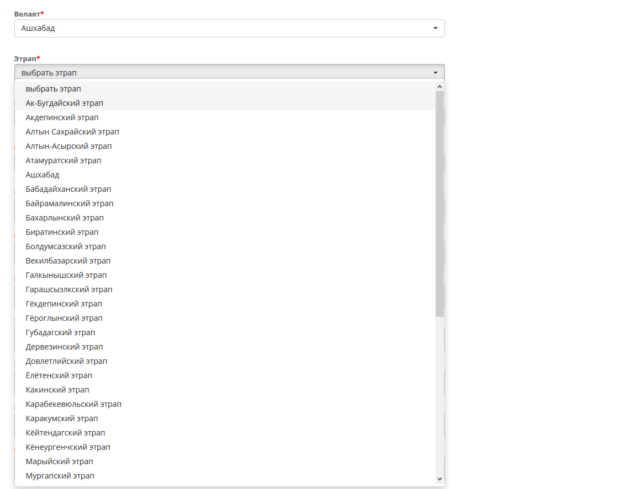Select Алтын-Асырский этрап option

coord(225,146)
